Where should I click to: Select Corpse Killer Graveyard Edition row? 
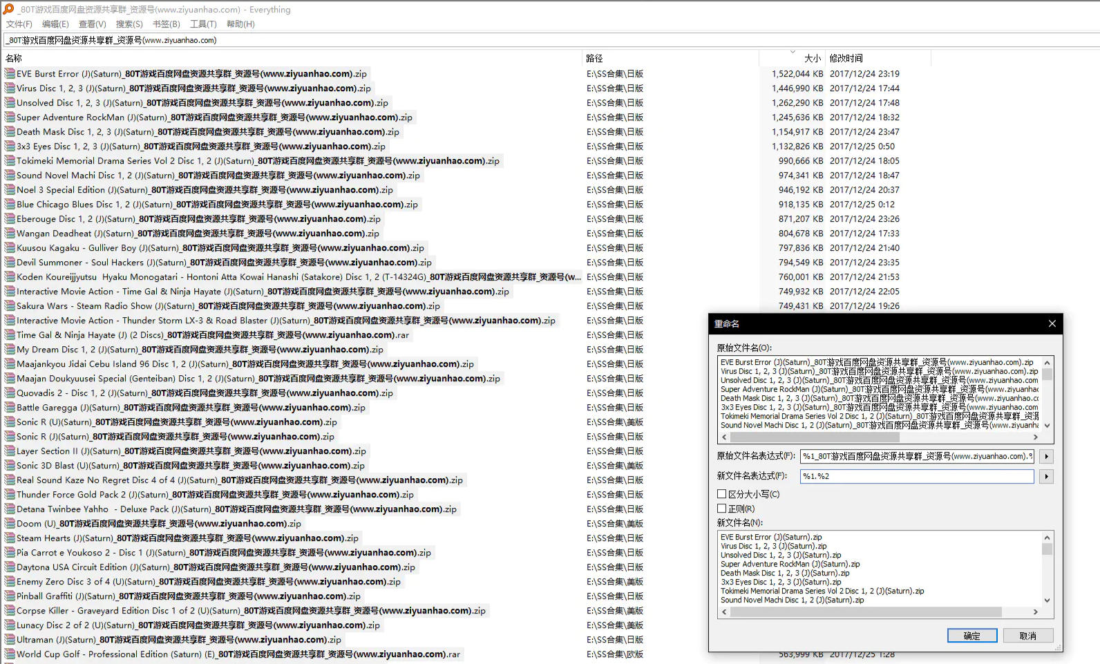coord(245,611)
